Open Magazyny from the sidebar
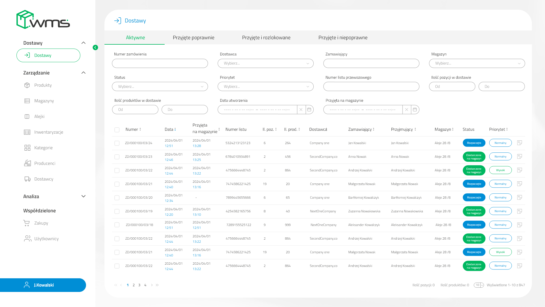Image resolution: width=545 pixels, height=307 pixels. coord(39,101)
